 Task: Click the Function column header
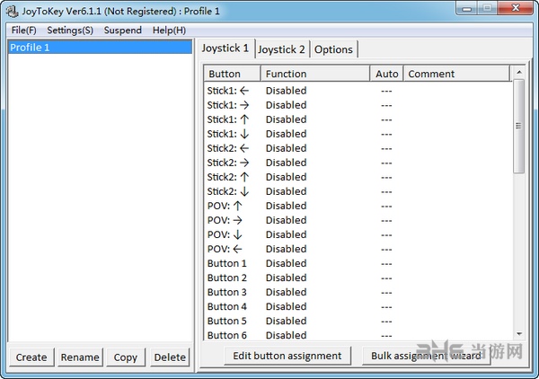pyautogui.click(x=315, y=74)
